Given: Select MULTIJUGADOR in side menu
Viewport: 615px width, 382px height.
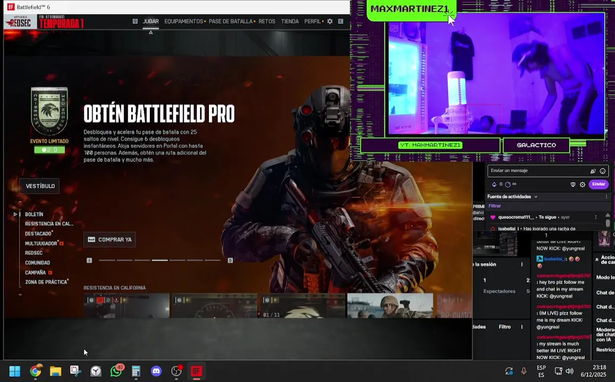Looking at the screenshot, I should (41, 244).
